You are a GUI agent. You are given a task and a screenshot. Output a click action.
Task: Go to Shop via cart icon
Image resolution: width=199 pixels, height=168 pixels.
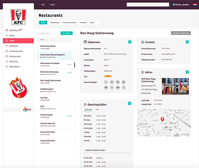coord(10,35)
